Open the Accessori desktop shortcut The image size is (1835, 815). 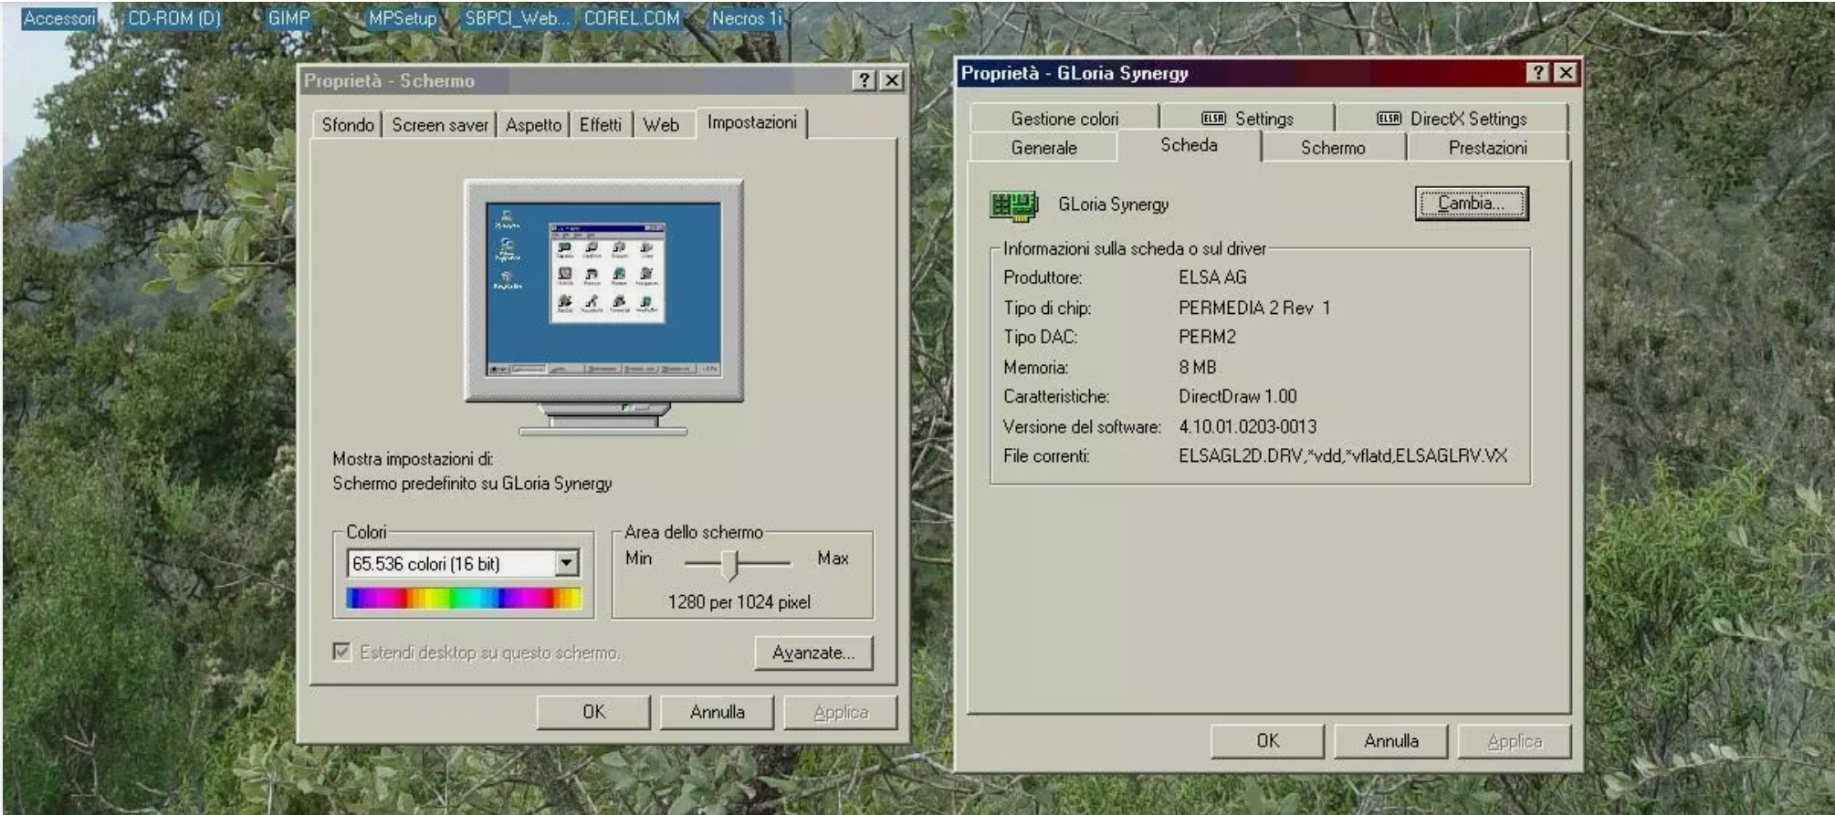[x=58, y=18]
